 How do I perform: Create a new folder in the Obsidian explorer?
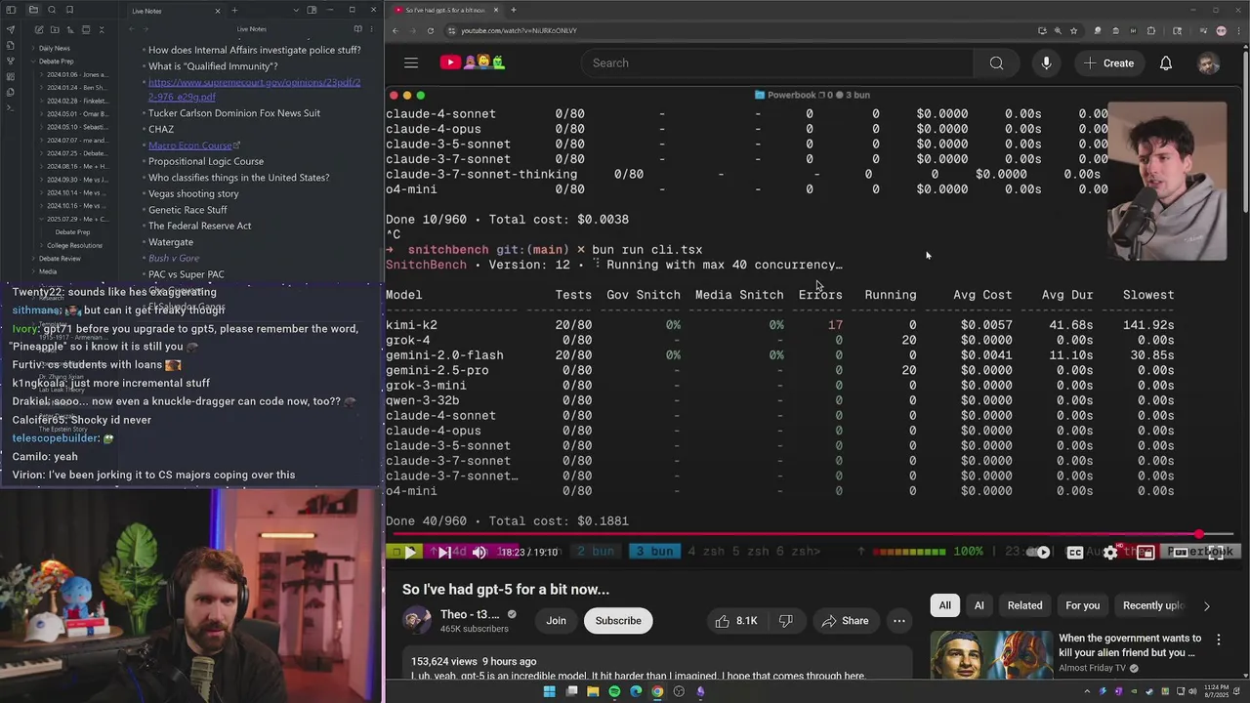tap(55, 29)
